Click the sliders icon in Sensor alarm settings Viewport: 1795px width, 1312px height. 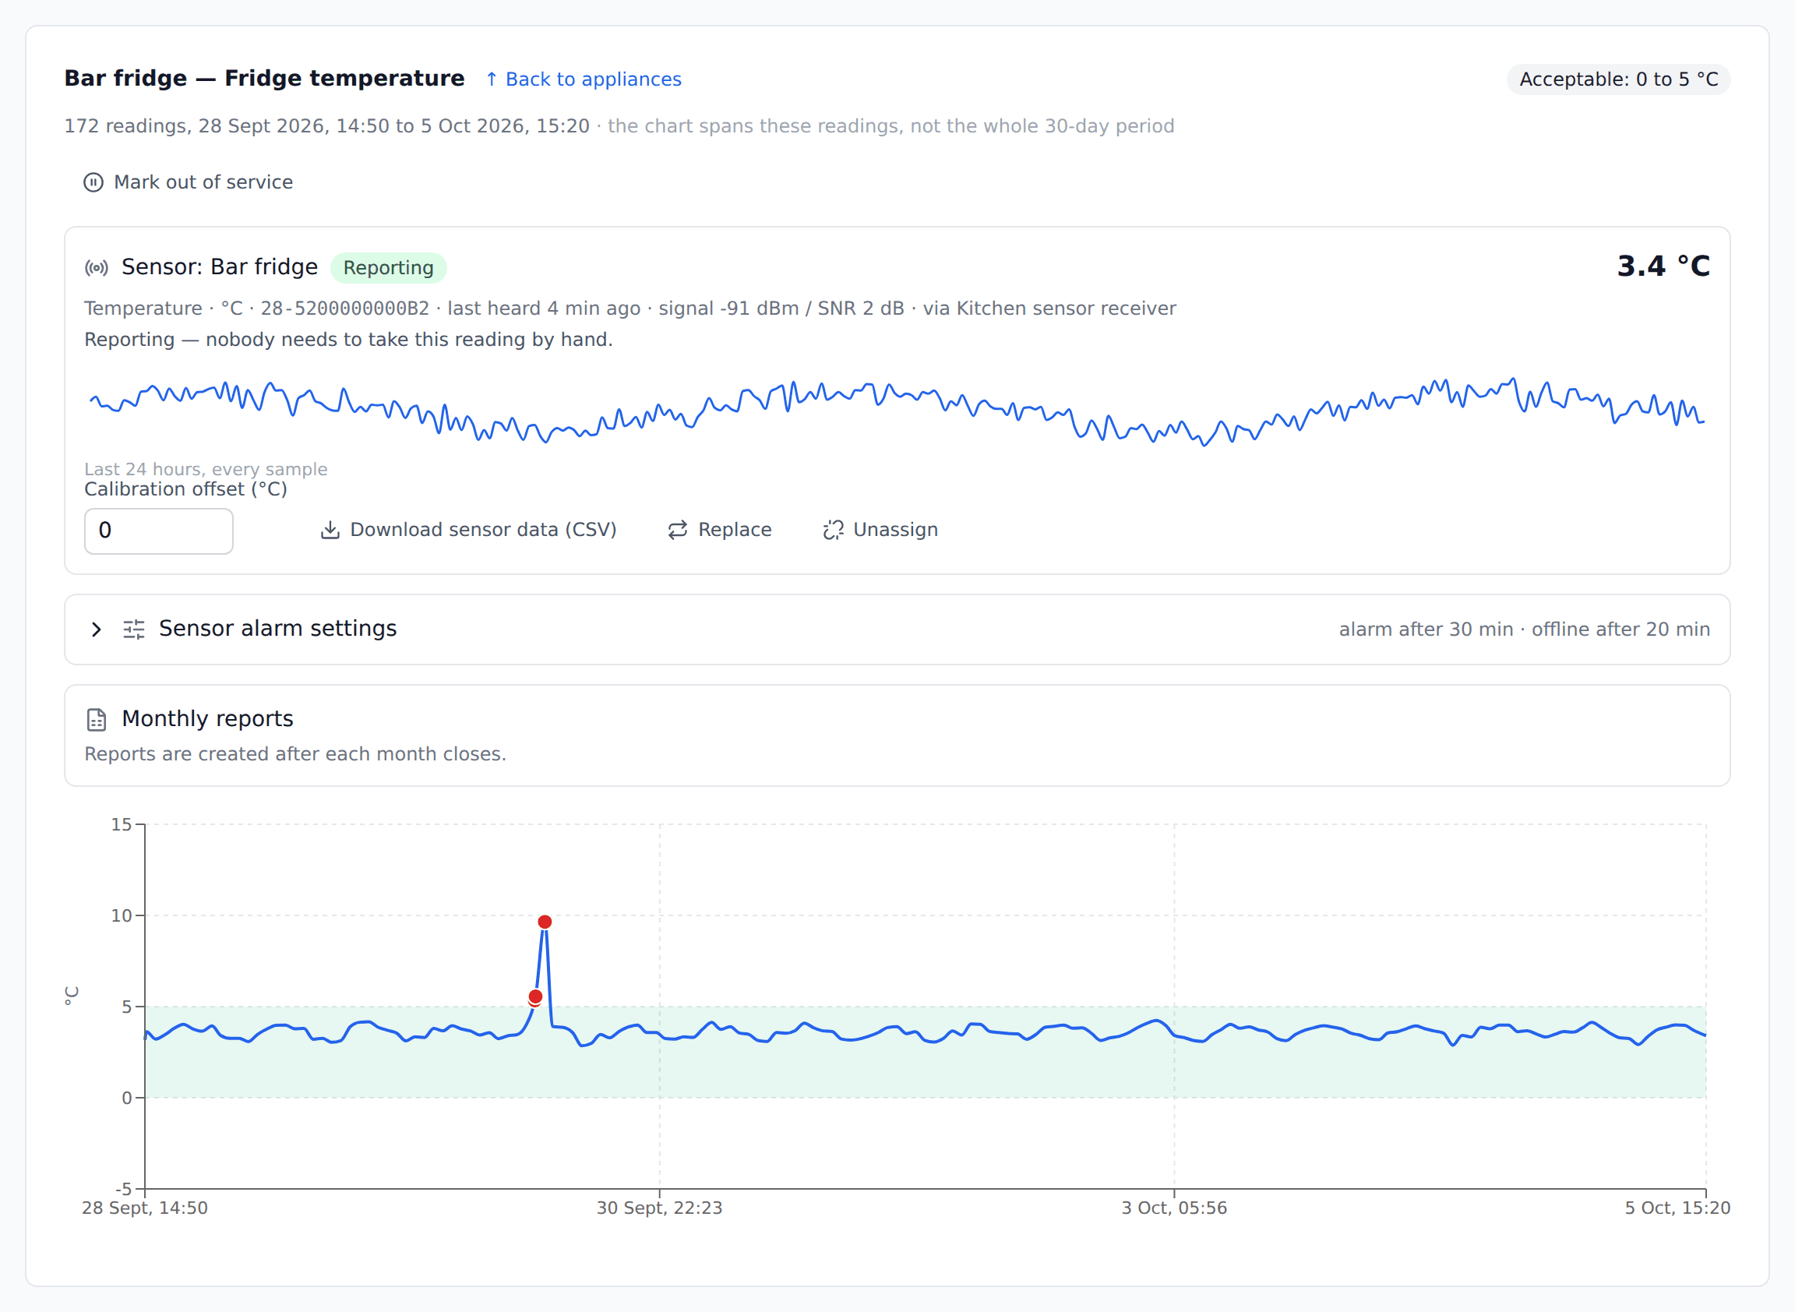(134, 630)
